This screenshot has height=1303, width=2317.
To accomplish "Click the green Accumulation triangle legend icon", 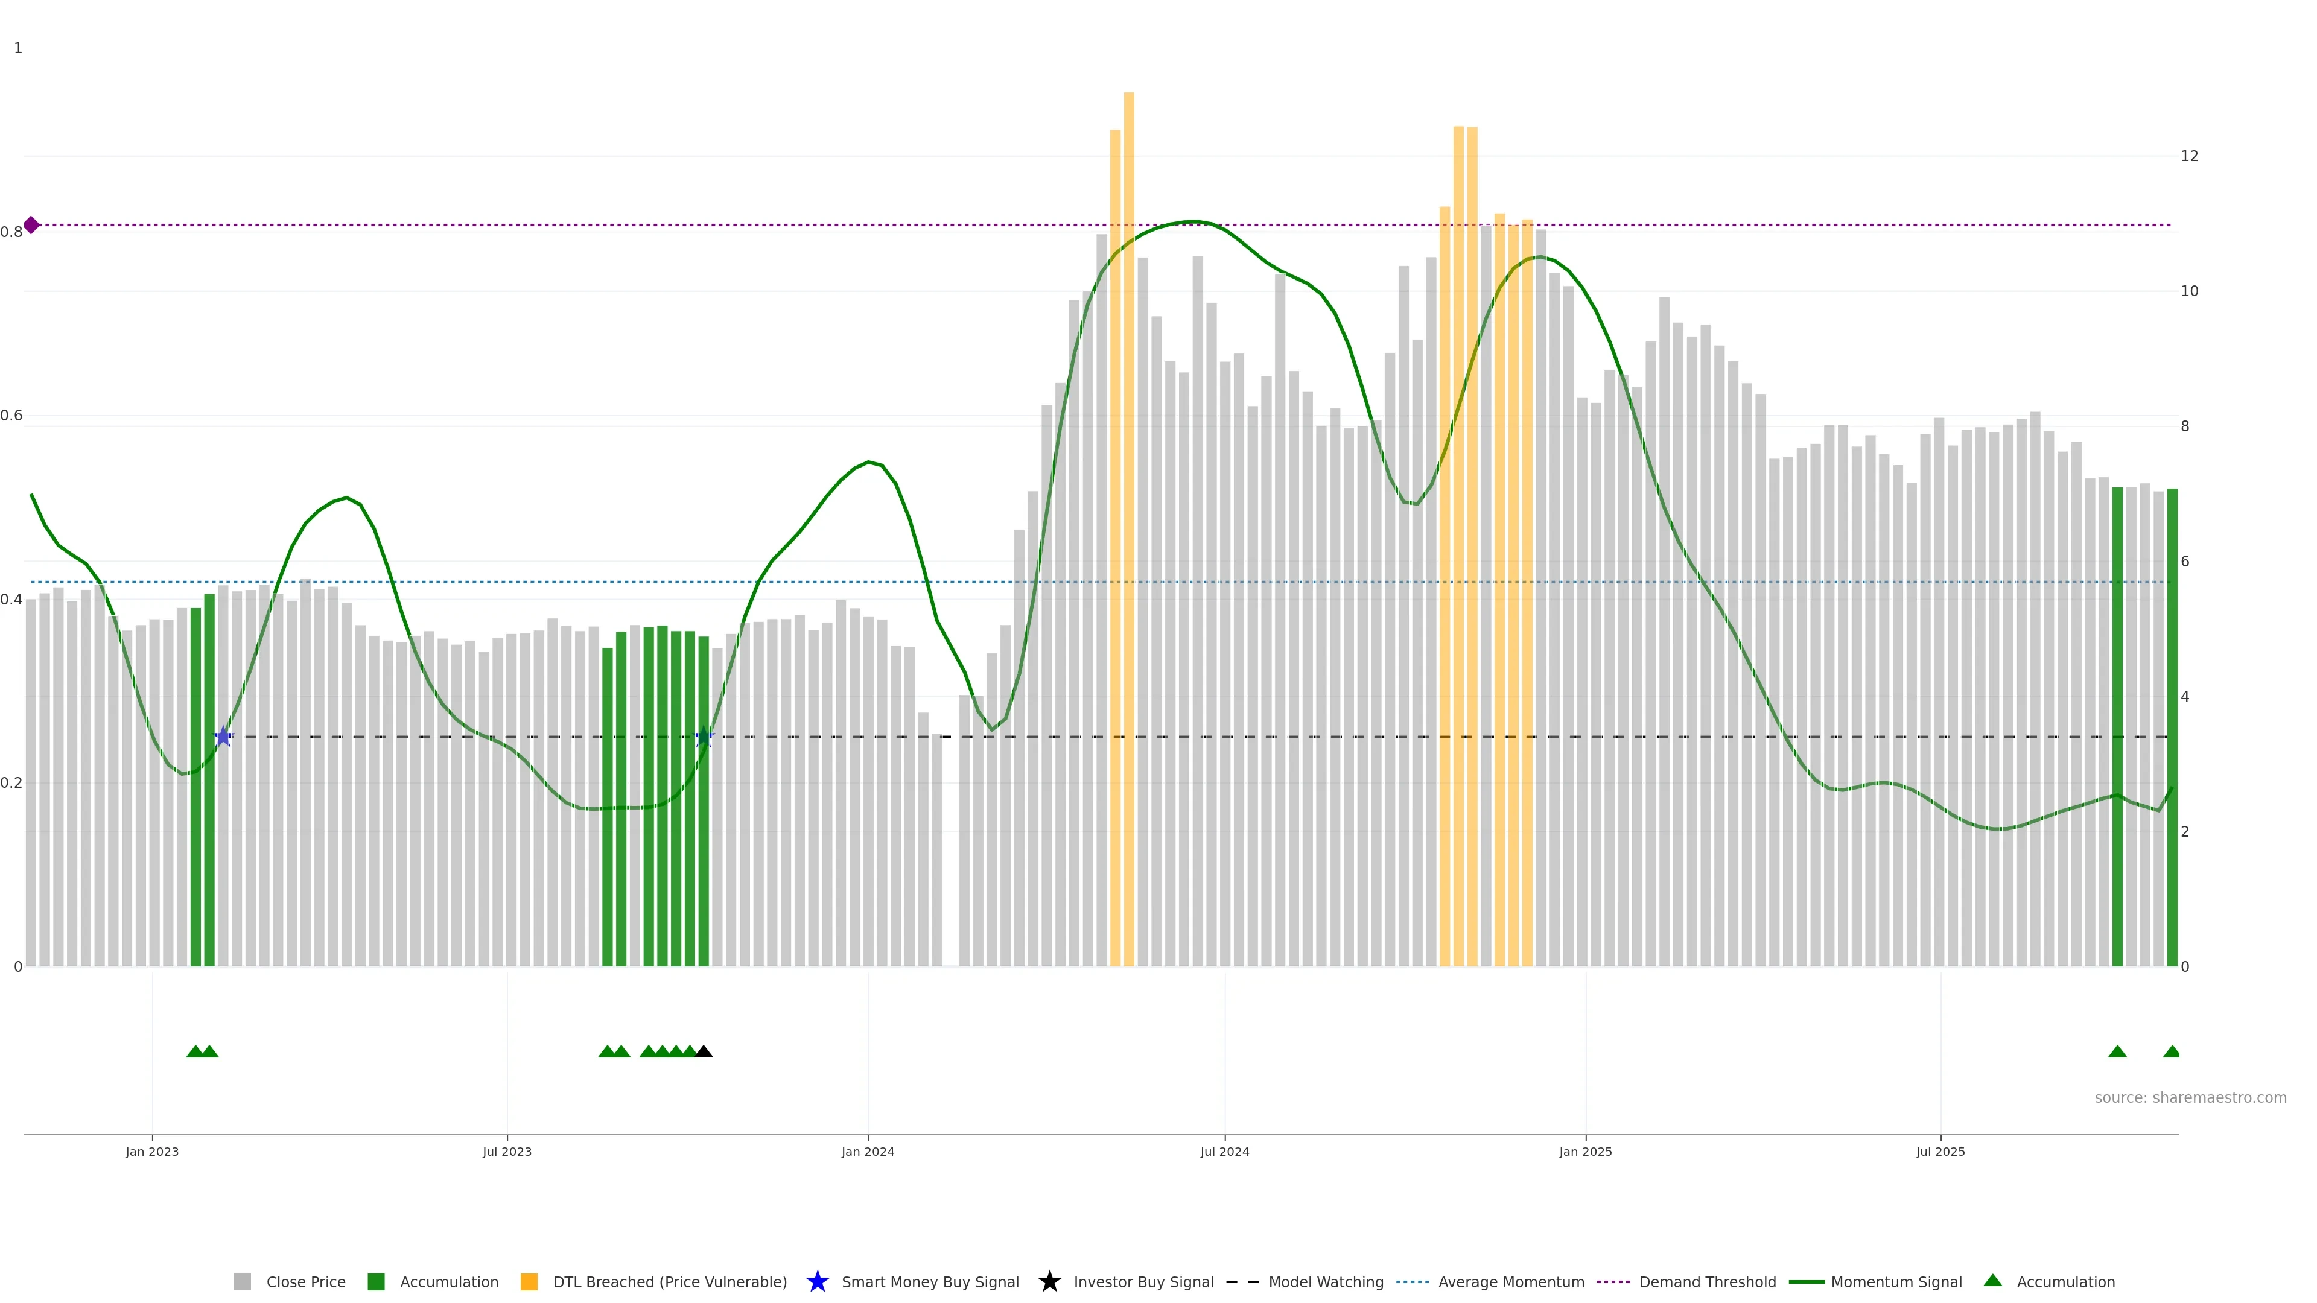I will (x=1992, y=1281).
